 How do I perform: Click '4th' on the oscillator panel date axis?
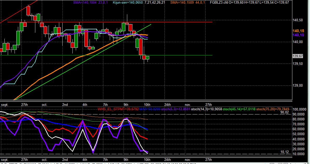pos(85,160)
